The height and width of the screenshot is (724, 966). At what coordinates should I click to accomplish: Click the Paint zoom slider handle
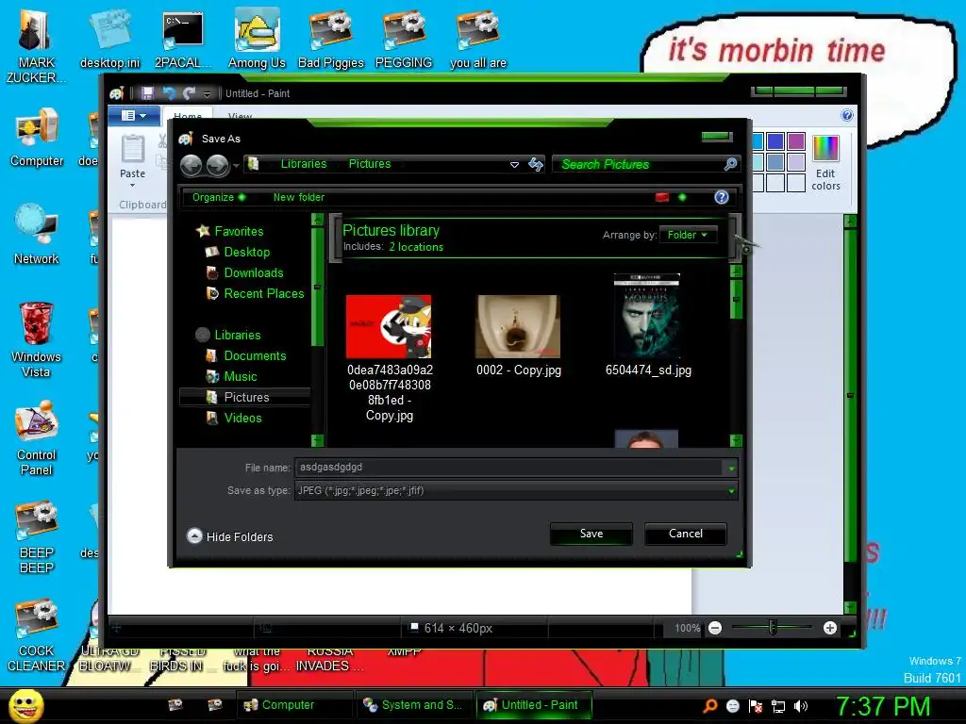click(x=773, y=628)
